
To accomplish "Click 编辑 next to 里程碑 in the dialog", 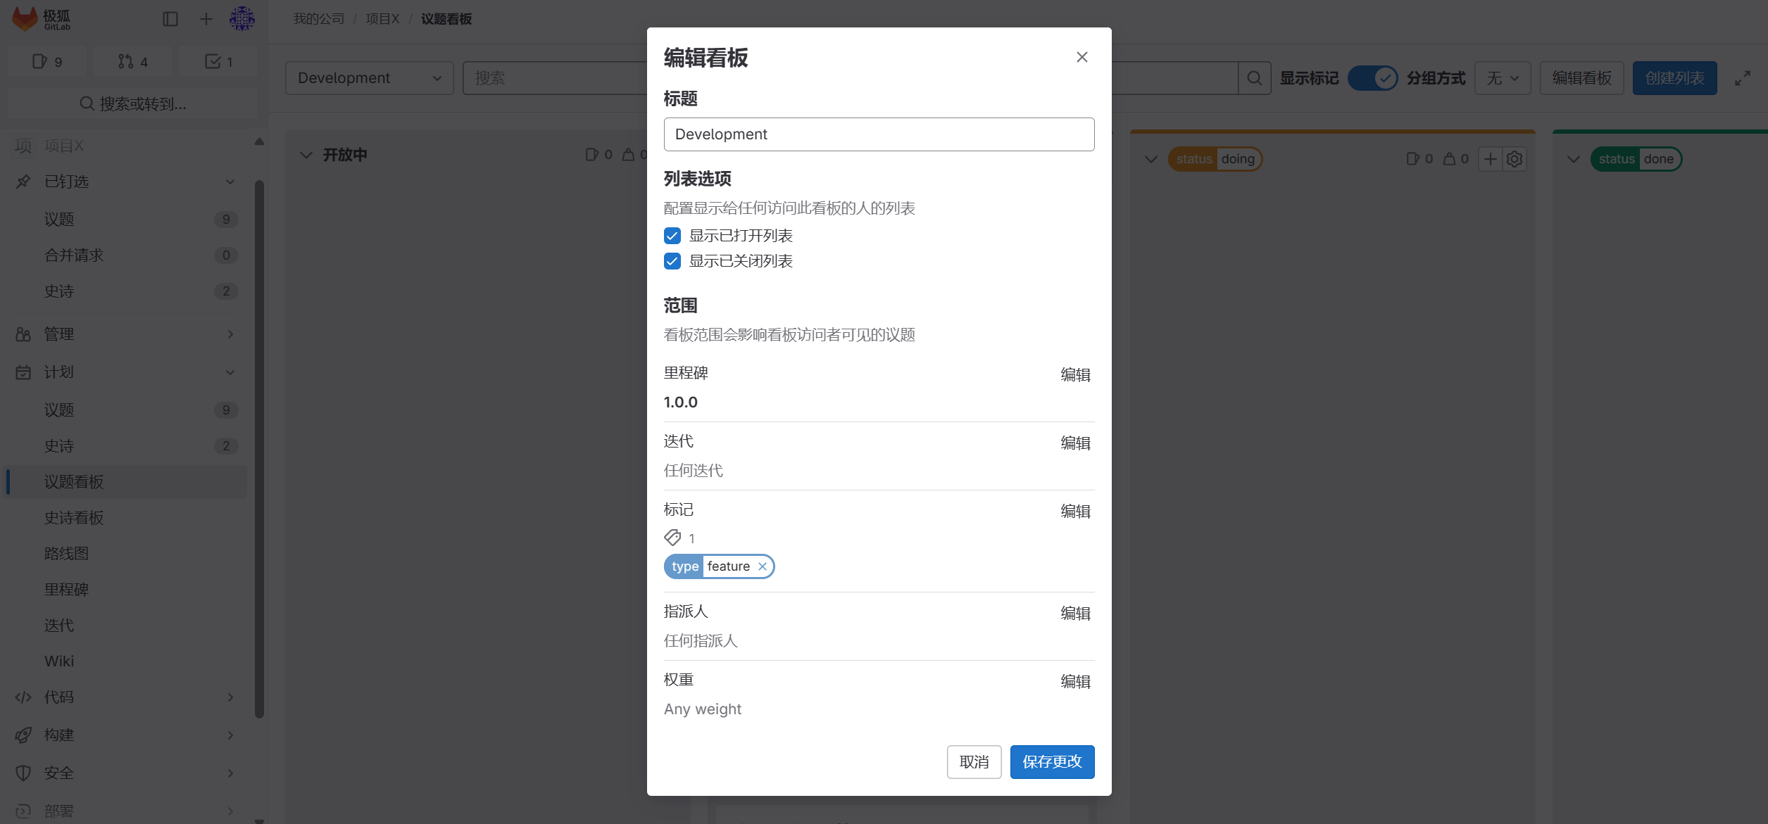I will (x=1075, y=374).
